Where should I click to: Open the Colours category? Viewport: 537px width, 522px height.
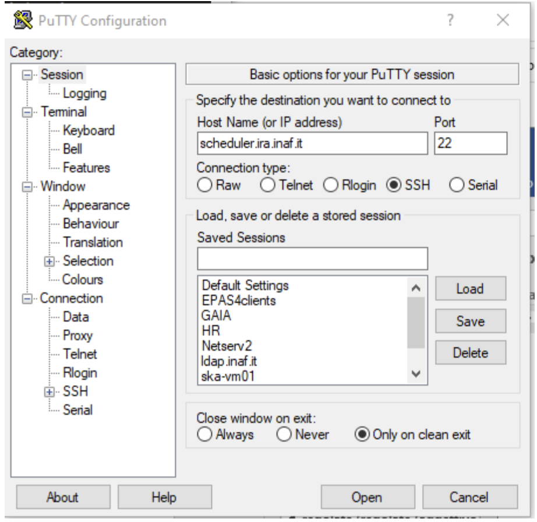point(82,280)
